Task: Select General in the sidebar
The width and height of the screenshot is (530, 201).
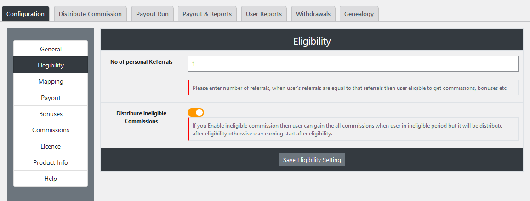Action: (51, 49)
